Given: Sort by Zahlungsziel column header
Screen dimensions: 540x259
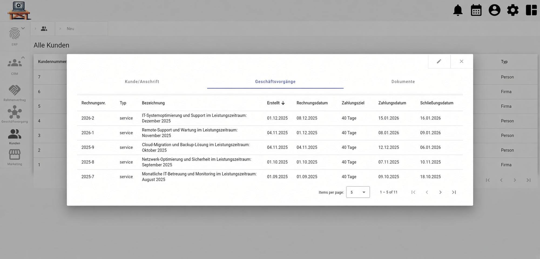Looking at the screenshot, I should click(353, 103).
